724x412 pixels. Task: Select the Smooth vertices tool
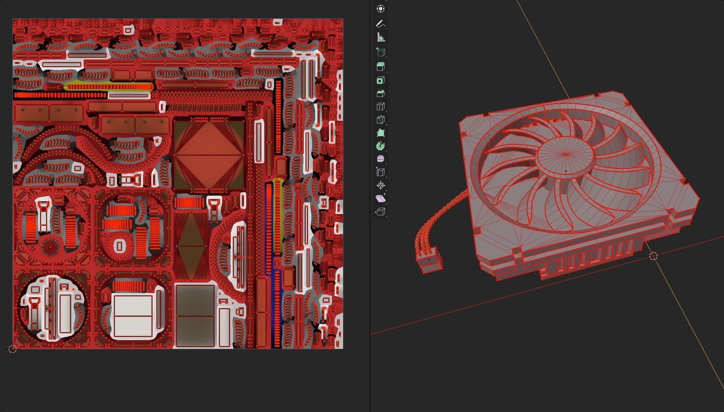380,159
